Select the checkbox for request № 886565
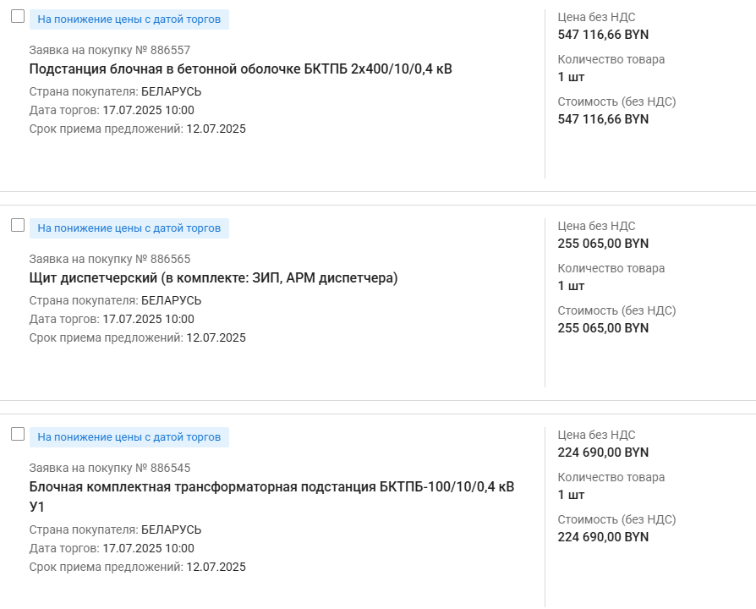 (x=18, y=226)
